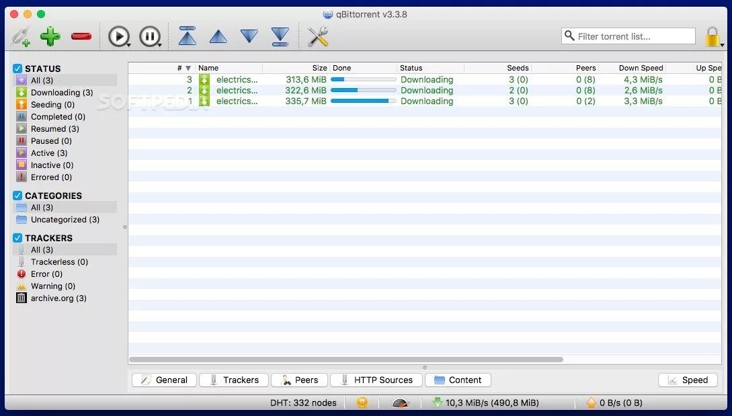Screen dimensions: 732x416
Task: Click the search magnifier icon
Action: 569,36
